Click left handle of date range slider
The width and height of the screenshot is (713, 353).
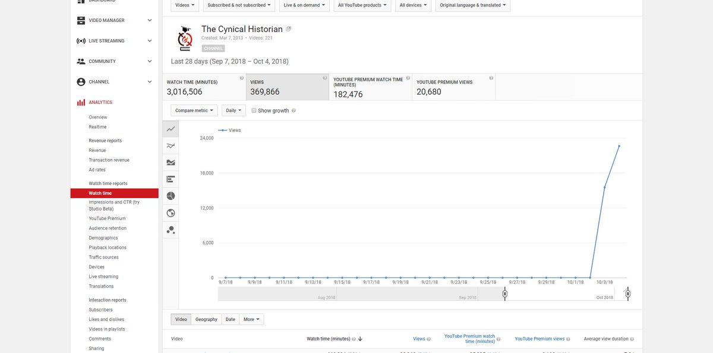click(505, 294)
